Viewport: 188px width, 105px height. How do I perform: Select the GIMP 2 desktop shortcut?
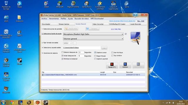click(19, 33)
